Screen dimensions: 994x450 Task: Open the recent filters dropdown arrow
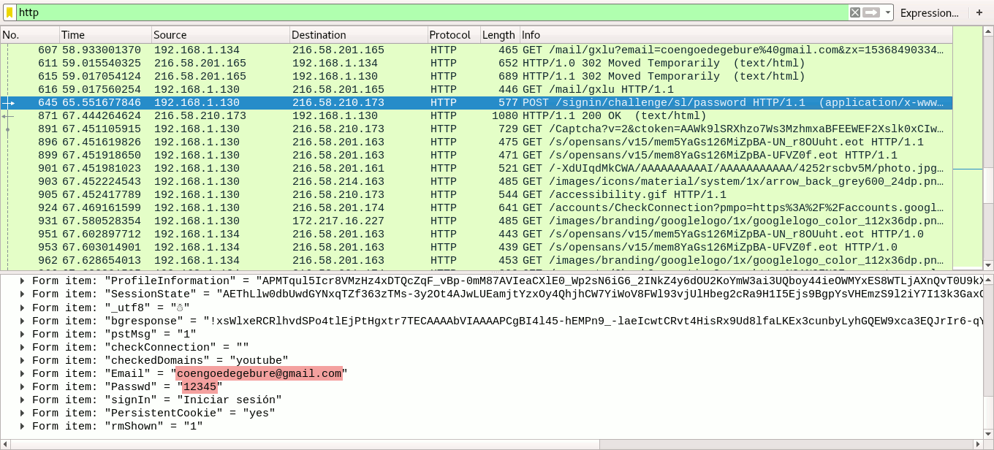(888, 12)
